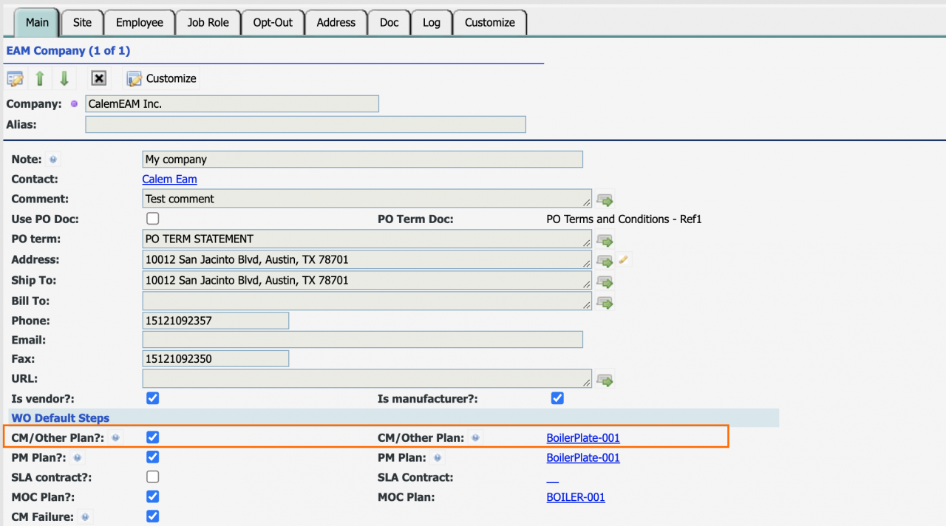Image resolution: width=946 pixels, height=526 pixels.
Task: Open the BOILER-001 MOC Plan link
Action: tap(575, 497)
